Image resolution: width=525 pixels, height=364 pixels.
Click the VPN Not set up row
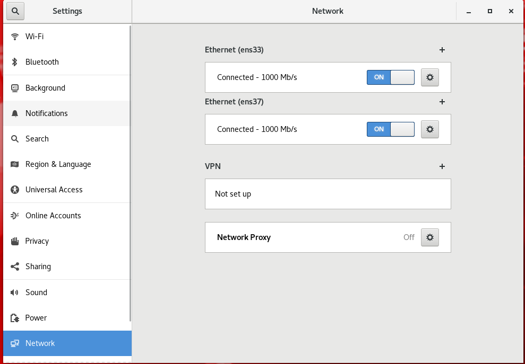coord(328,194)
